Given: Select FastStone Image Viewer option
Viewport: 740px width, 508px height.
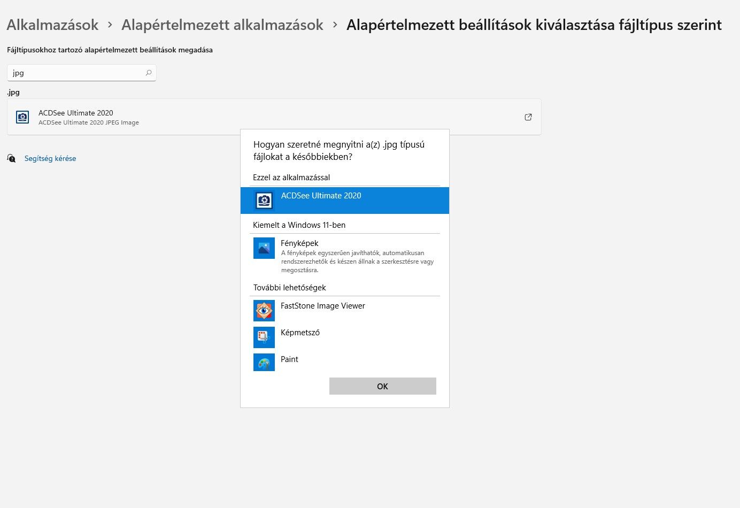Looking at the screenshot, I should 345,311.
